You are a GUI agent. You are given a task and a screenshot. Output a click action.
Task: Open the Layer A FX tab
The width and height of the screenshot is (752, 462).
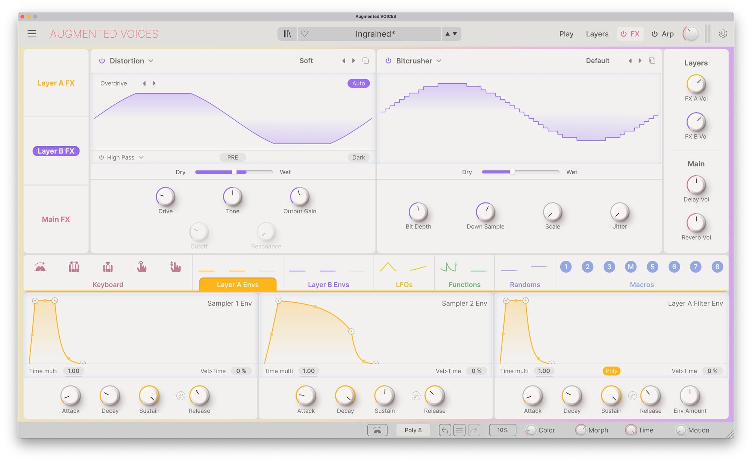click(x=56, y=83)
